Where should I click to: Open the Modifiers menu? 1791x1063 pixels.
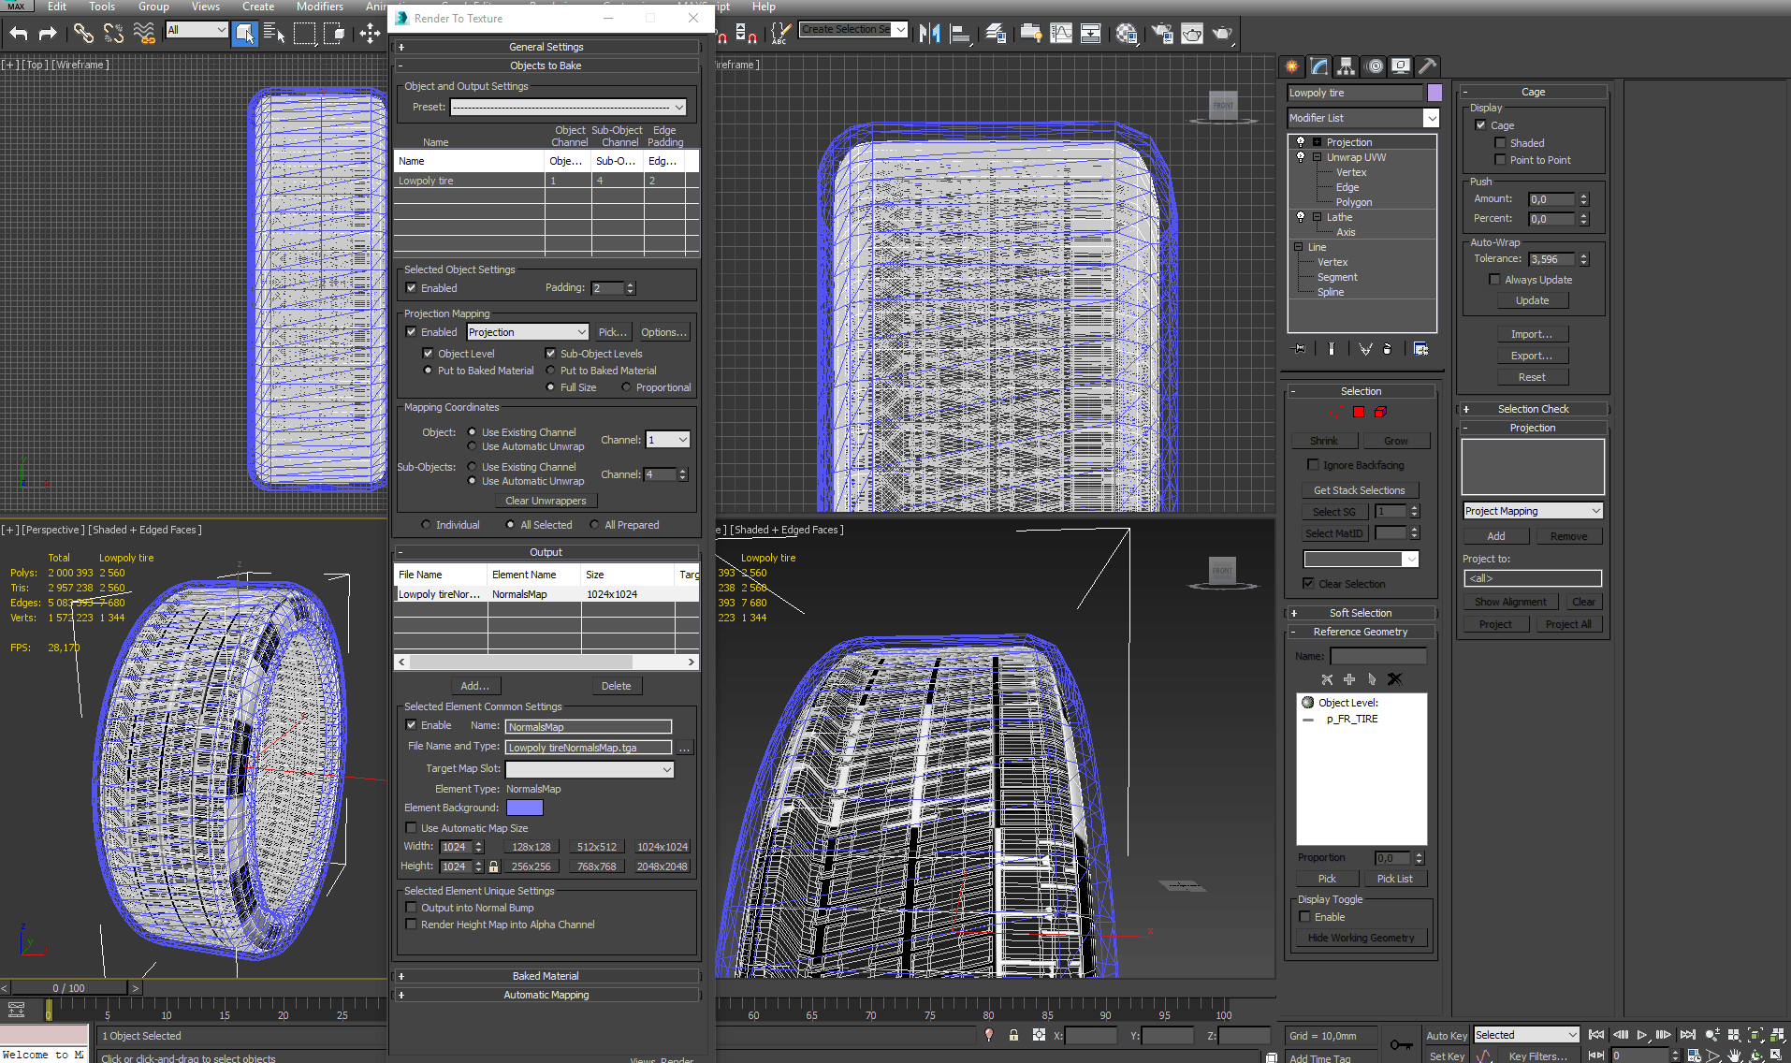coord(319,7)
